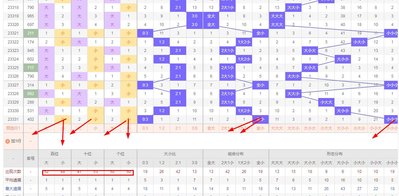The width and height of the screenshot is (399, 196).
Task: Click the orange plus icon beside 加1行
Action: click(8, 141)
